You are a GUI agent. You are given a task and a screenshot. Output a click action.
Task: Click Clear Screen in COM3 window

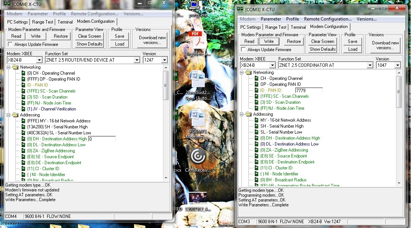[323, 41]
